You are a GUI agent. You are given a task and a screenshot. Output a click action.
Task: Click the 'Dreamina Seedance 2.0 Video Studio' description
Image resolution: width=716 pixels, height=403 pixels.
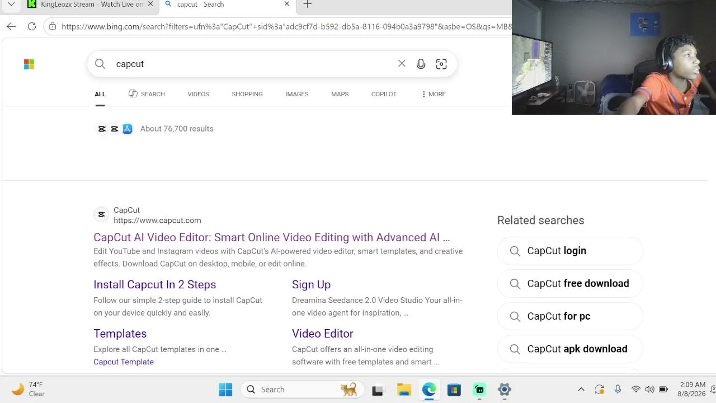point(377,307)
